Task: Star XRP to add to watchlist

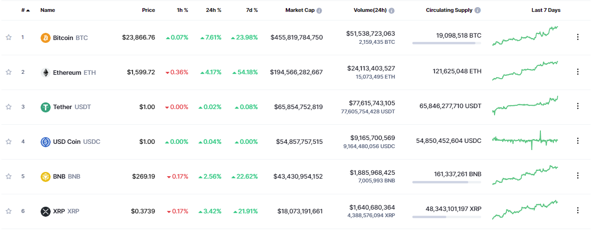Action: pyautogui.click(x=9, y=211)
